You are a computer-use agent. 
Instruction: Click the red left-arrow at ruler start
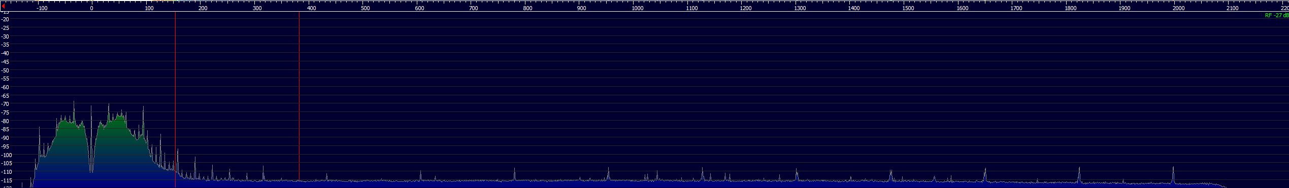[4, 7]
